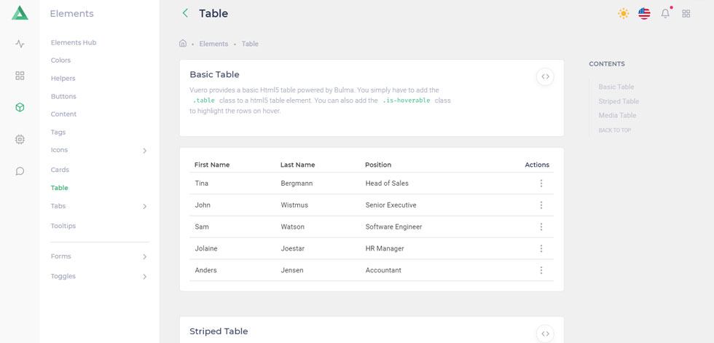Select the Software Engineer cell
714x343 pixels.
(393, 226)
